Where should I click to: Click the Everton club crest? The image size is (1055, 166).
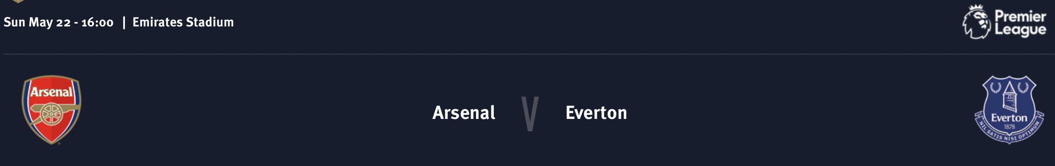[x=1009, y=109]
